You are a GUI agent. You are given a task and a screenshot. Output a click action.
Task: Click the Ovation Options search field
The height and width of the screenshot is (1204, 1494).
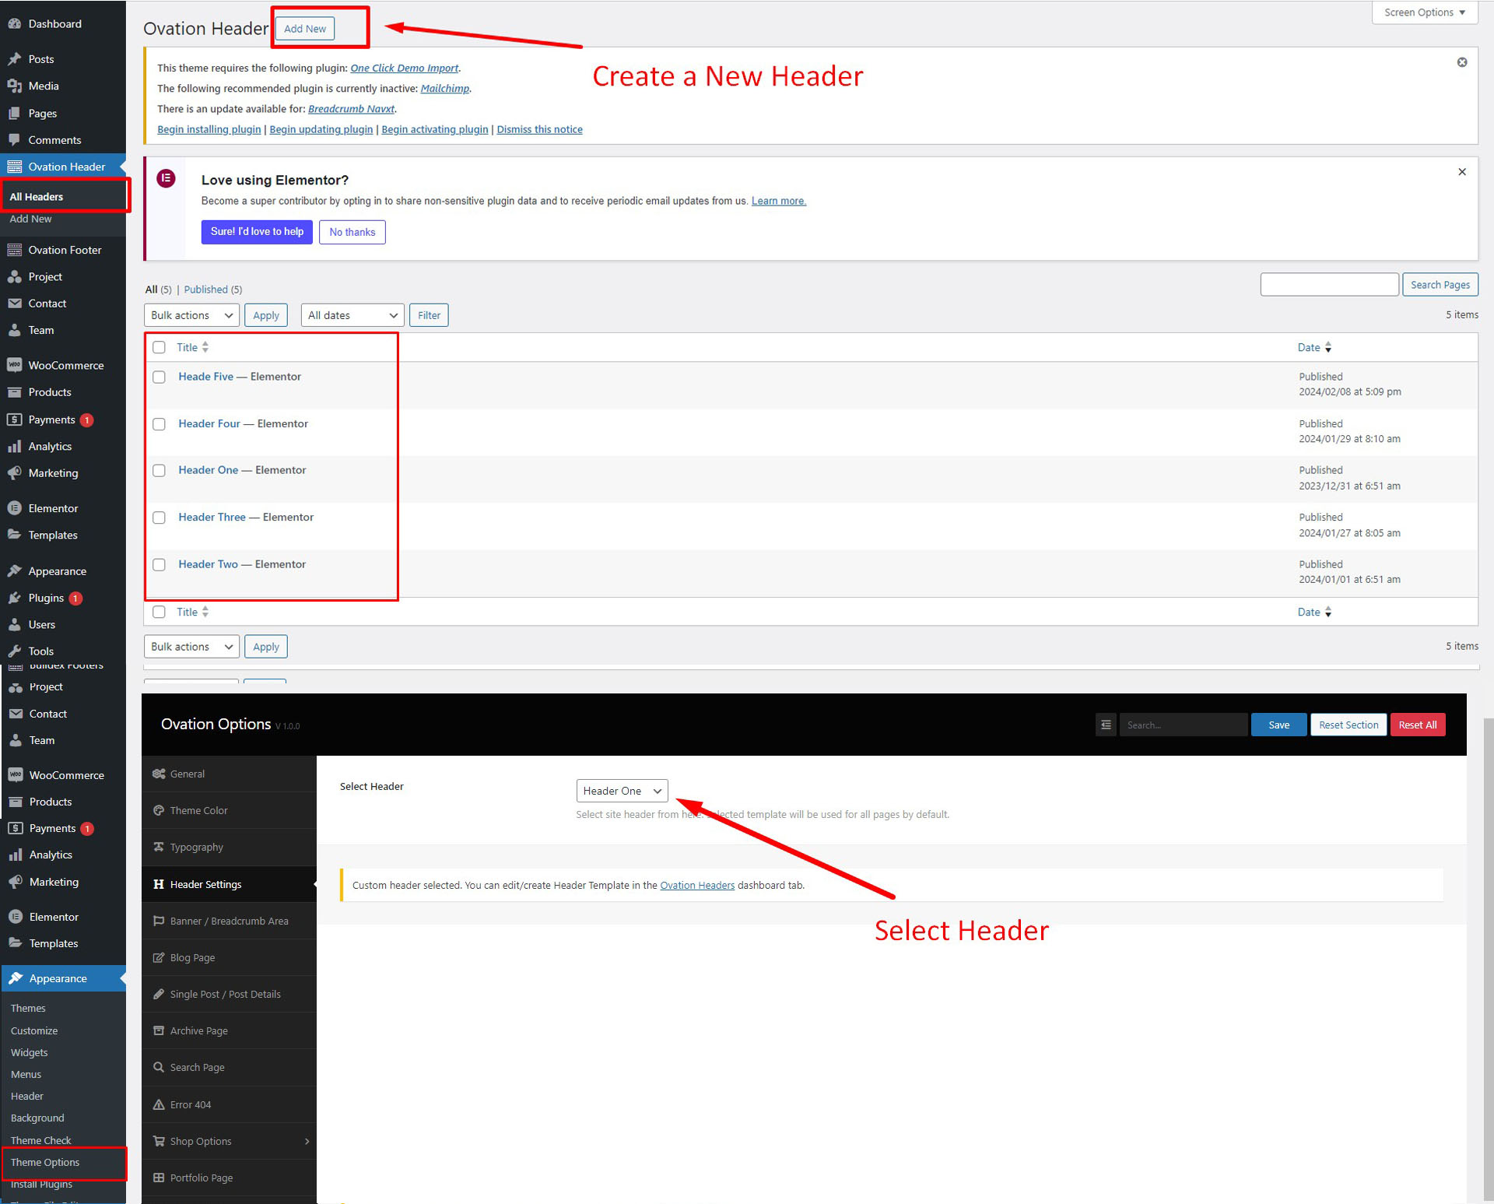[1183, 725]
